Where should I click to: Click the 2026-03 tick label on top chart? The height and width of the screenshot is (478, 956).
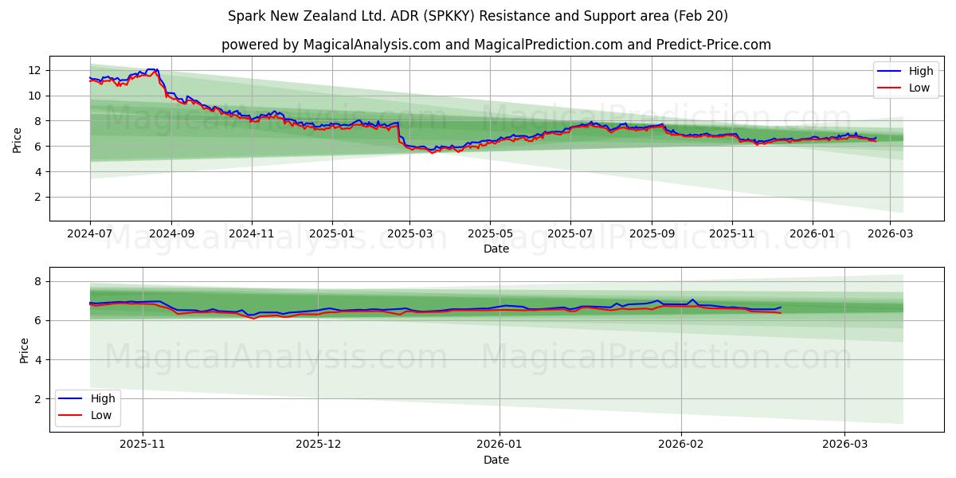click(x=890, y=234)
